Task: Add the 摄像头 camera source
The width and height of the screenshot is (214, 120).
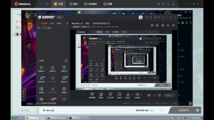Action: click(x=101, y=95)
